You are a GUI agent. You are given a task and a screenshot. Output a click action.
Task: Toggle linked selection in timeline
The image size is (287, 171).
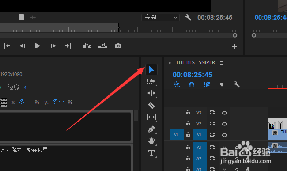pyautogui.click(x=207, y=84)
